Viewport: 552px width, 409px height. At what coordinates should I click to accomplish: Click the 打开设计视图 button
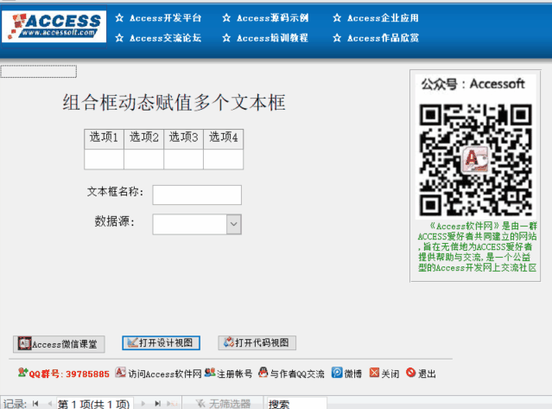tap(162, 342)
